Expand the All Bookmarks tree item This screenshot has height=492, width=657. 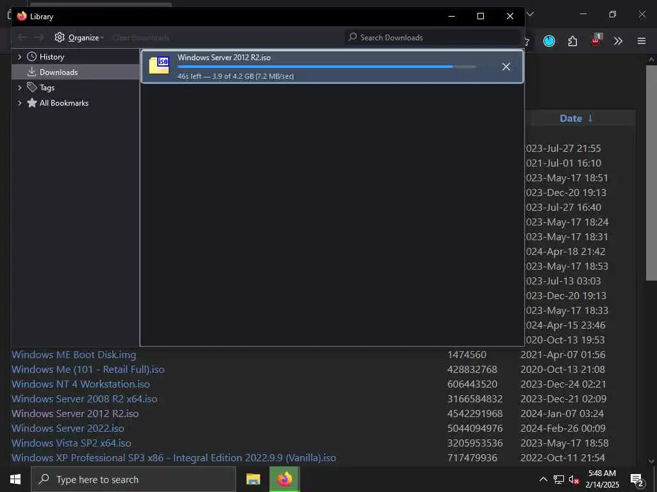click(x=19, y=103)
